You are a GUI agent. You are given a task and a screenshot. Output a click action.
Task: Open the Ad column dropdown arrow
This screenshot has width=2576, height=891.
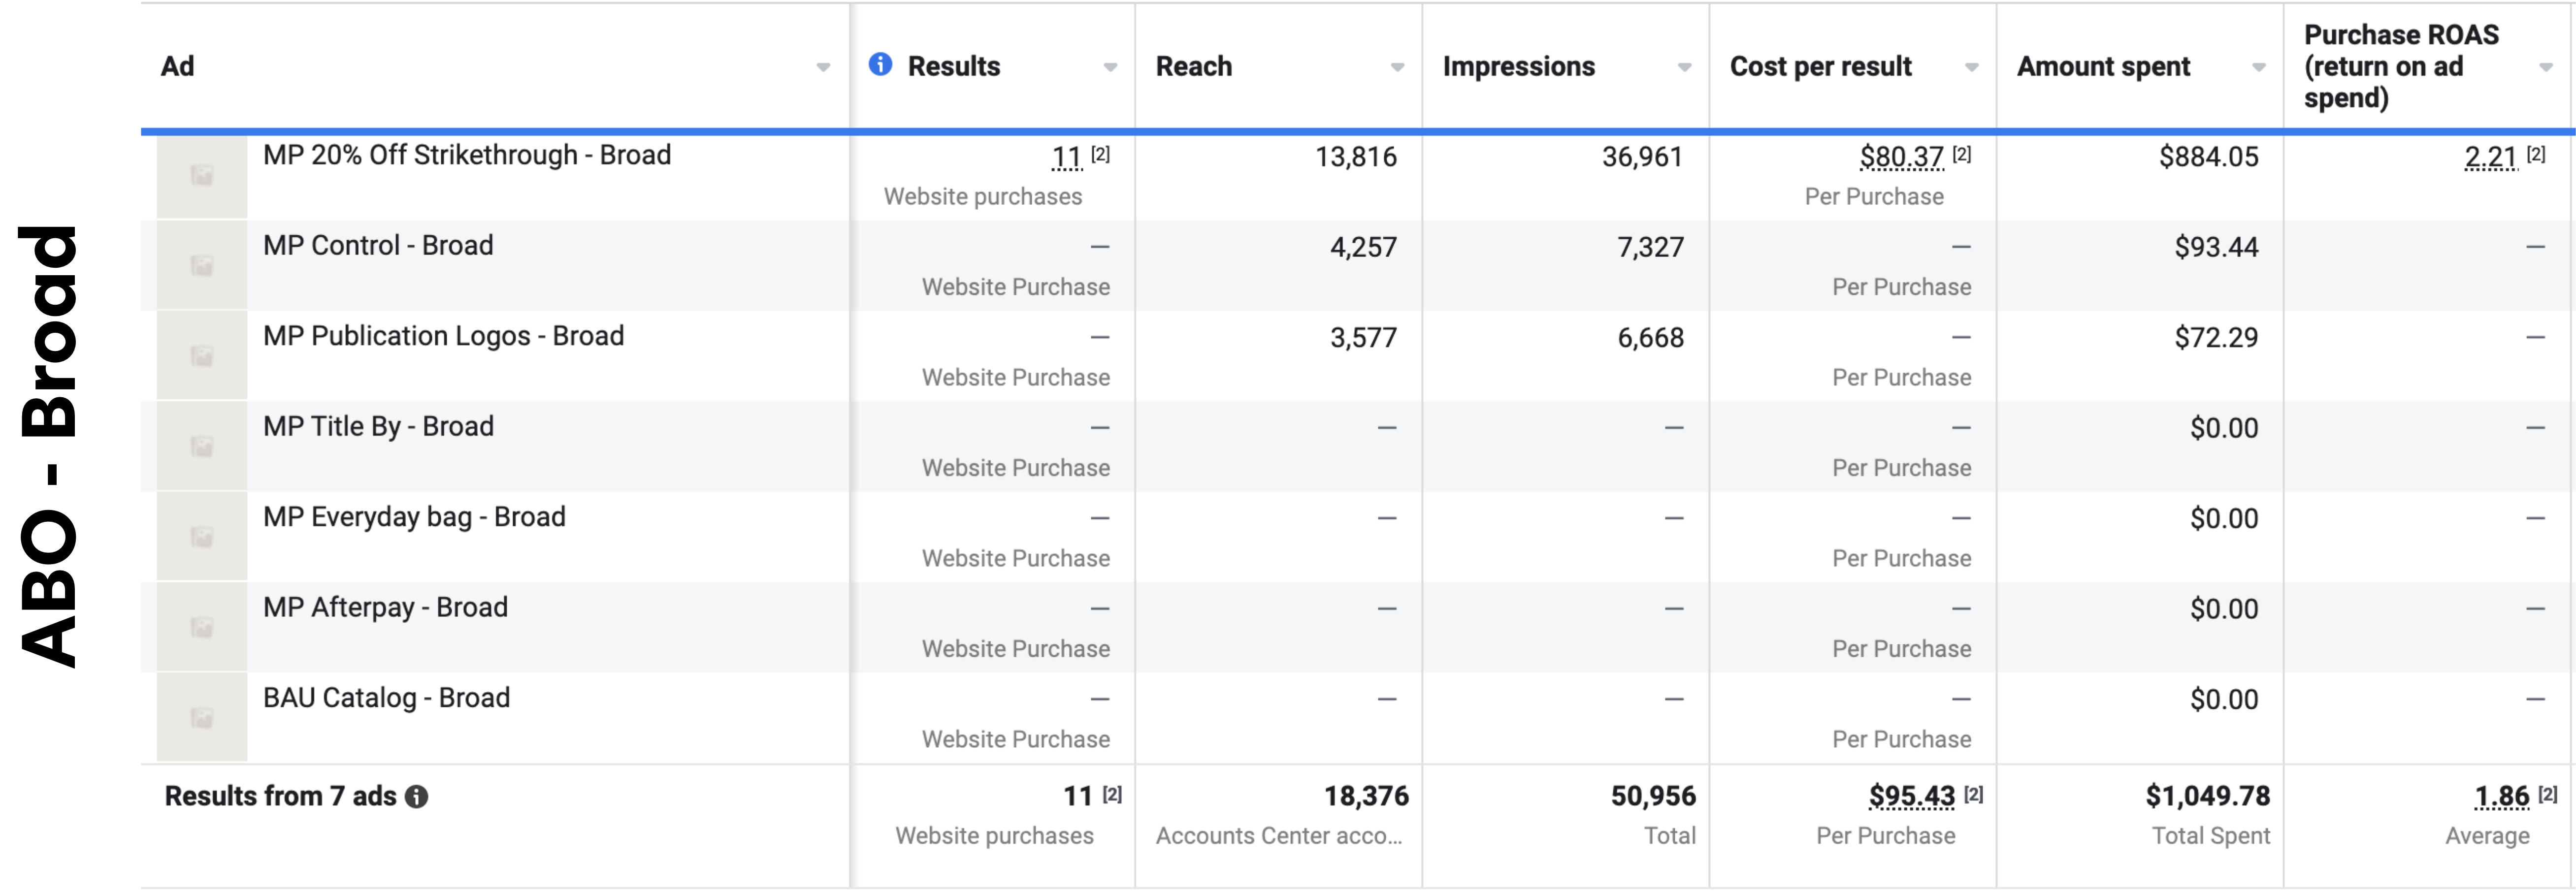coord(823,67)
